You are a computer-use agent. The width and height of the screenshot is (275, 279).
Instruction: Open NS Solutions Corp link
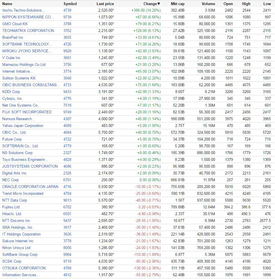pos(17,153)
